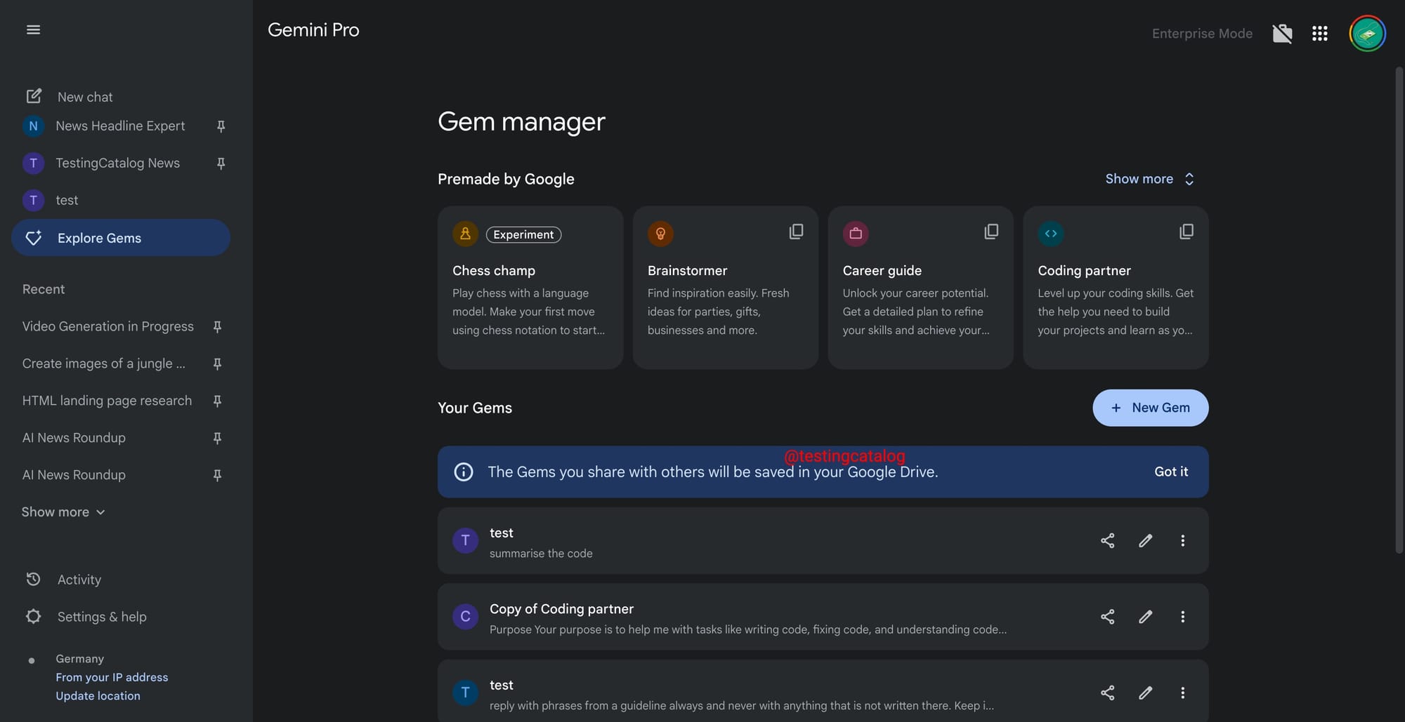The image size is (1405, 722).
Task: Open the account profile avatar
Action: coord(1367,33)
